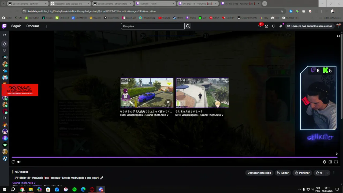Viewport: 343px width, 193px height.
Task: Show hidden system tray icons
Action: tap(300, 190)
